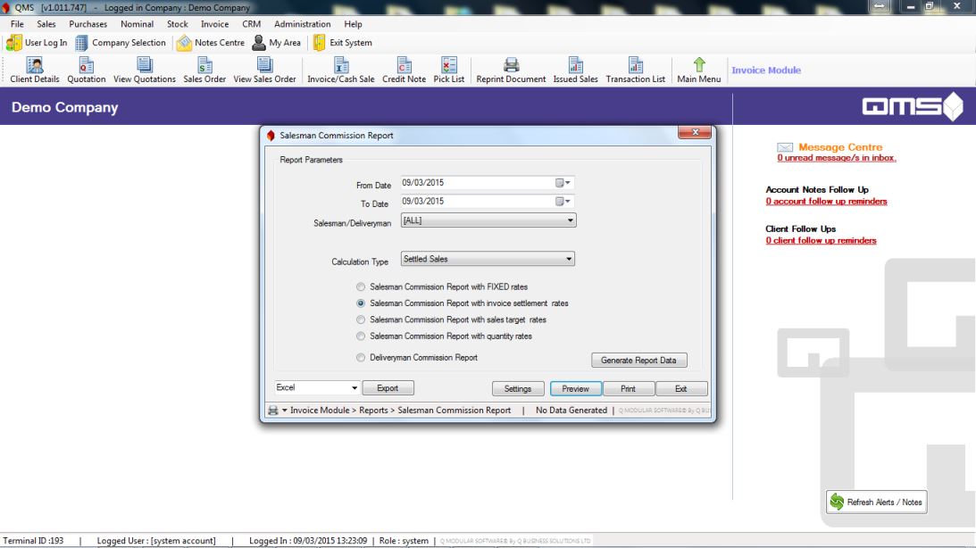
Task: Click the dialog breadcrumb path text
Action: [x=400, y=411]
